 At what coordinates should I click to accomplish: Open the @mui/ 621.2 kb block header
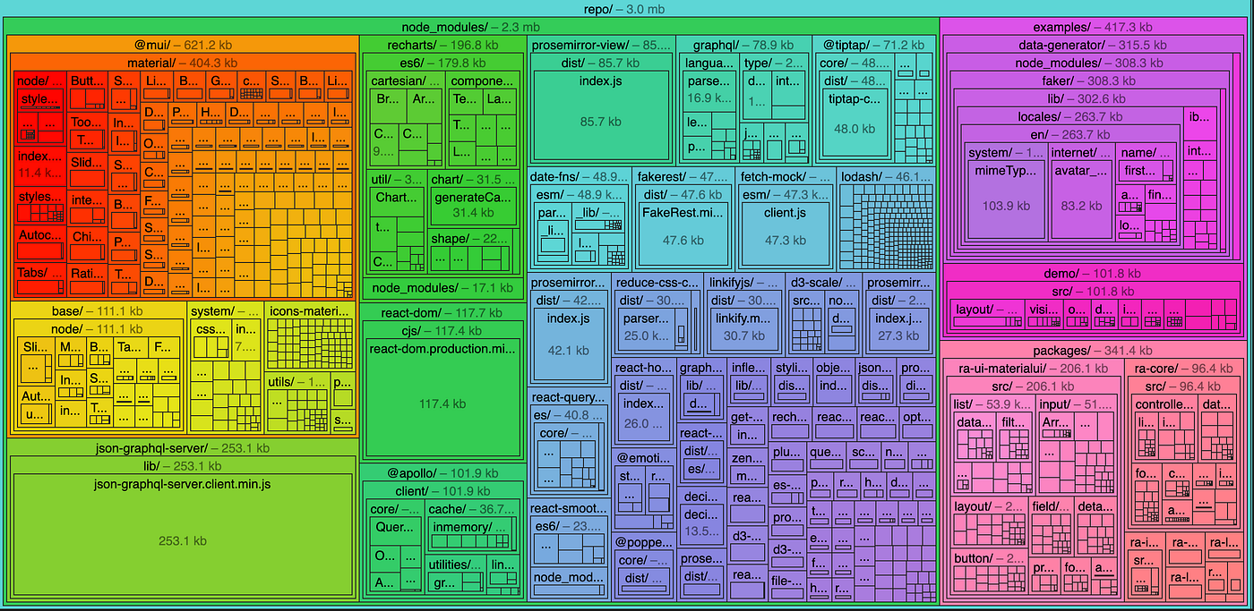pyautogui.click(x=182, y=45)
